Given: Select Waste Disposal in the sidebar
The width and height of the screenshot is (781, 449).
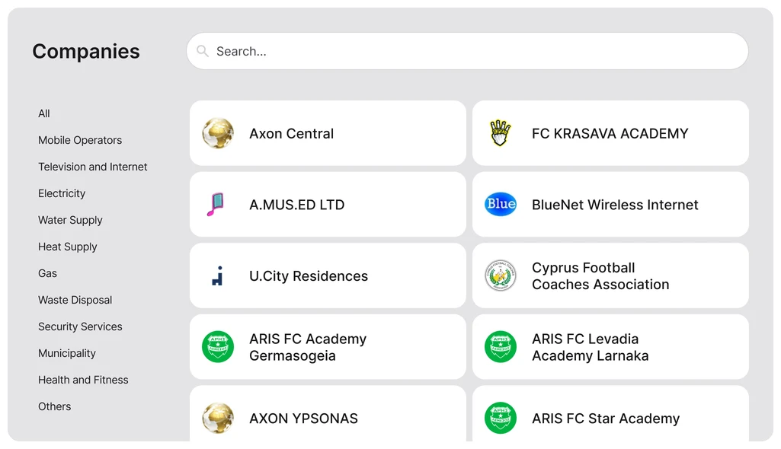Looking at the screenshot, I should pos(75,300).
